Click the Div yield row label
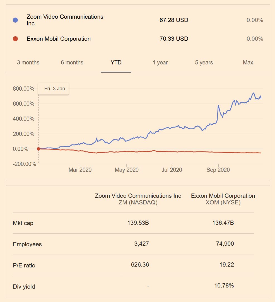This screenshot has width=275, height=302. (x=24, y=287)
